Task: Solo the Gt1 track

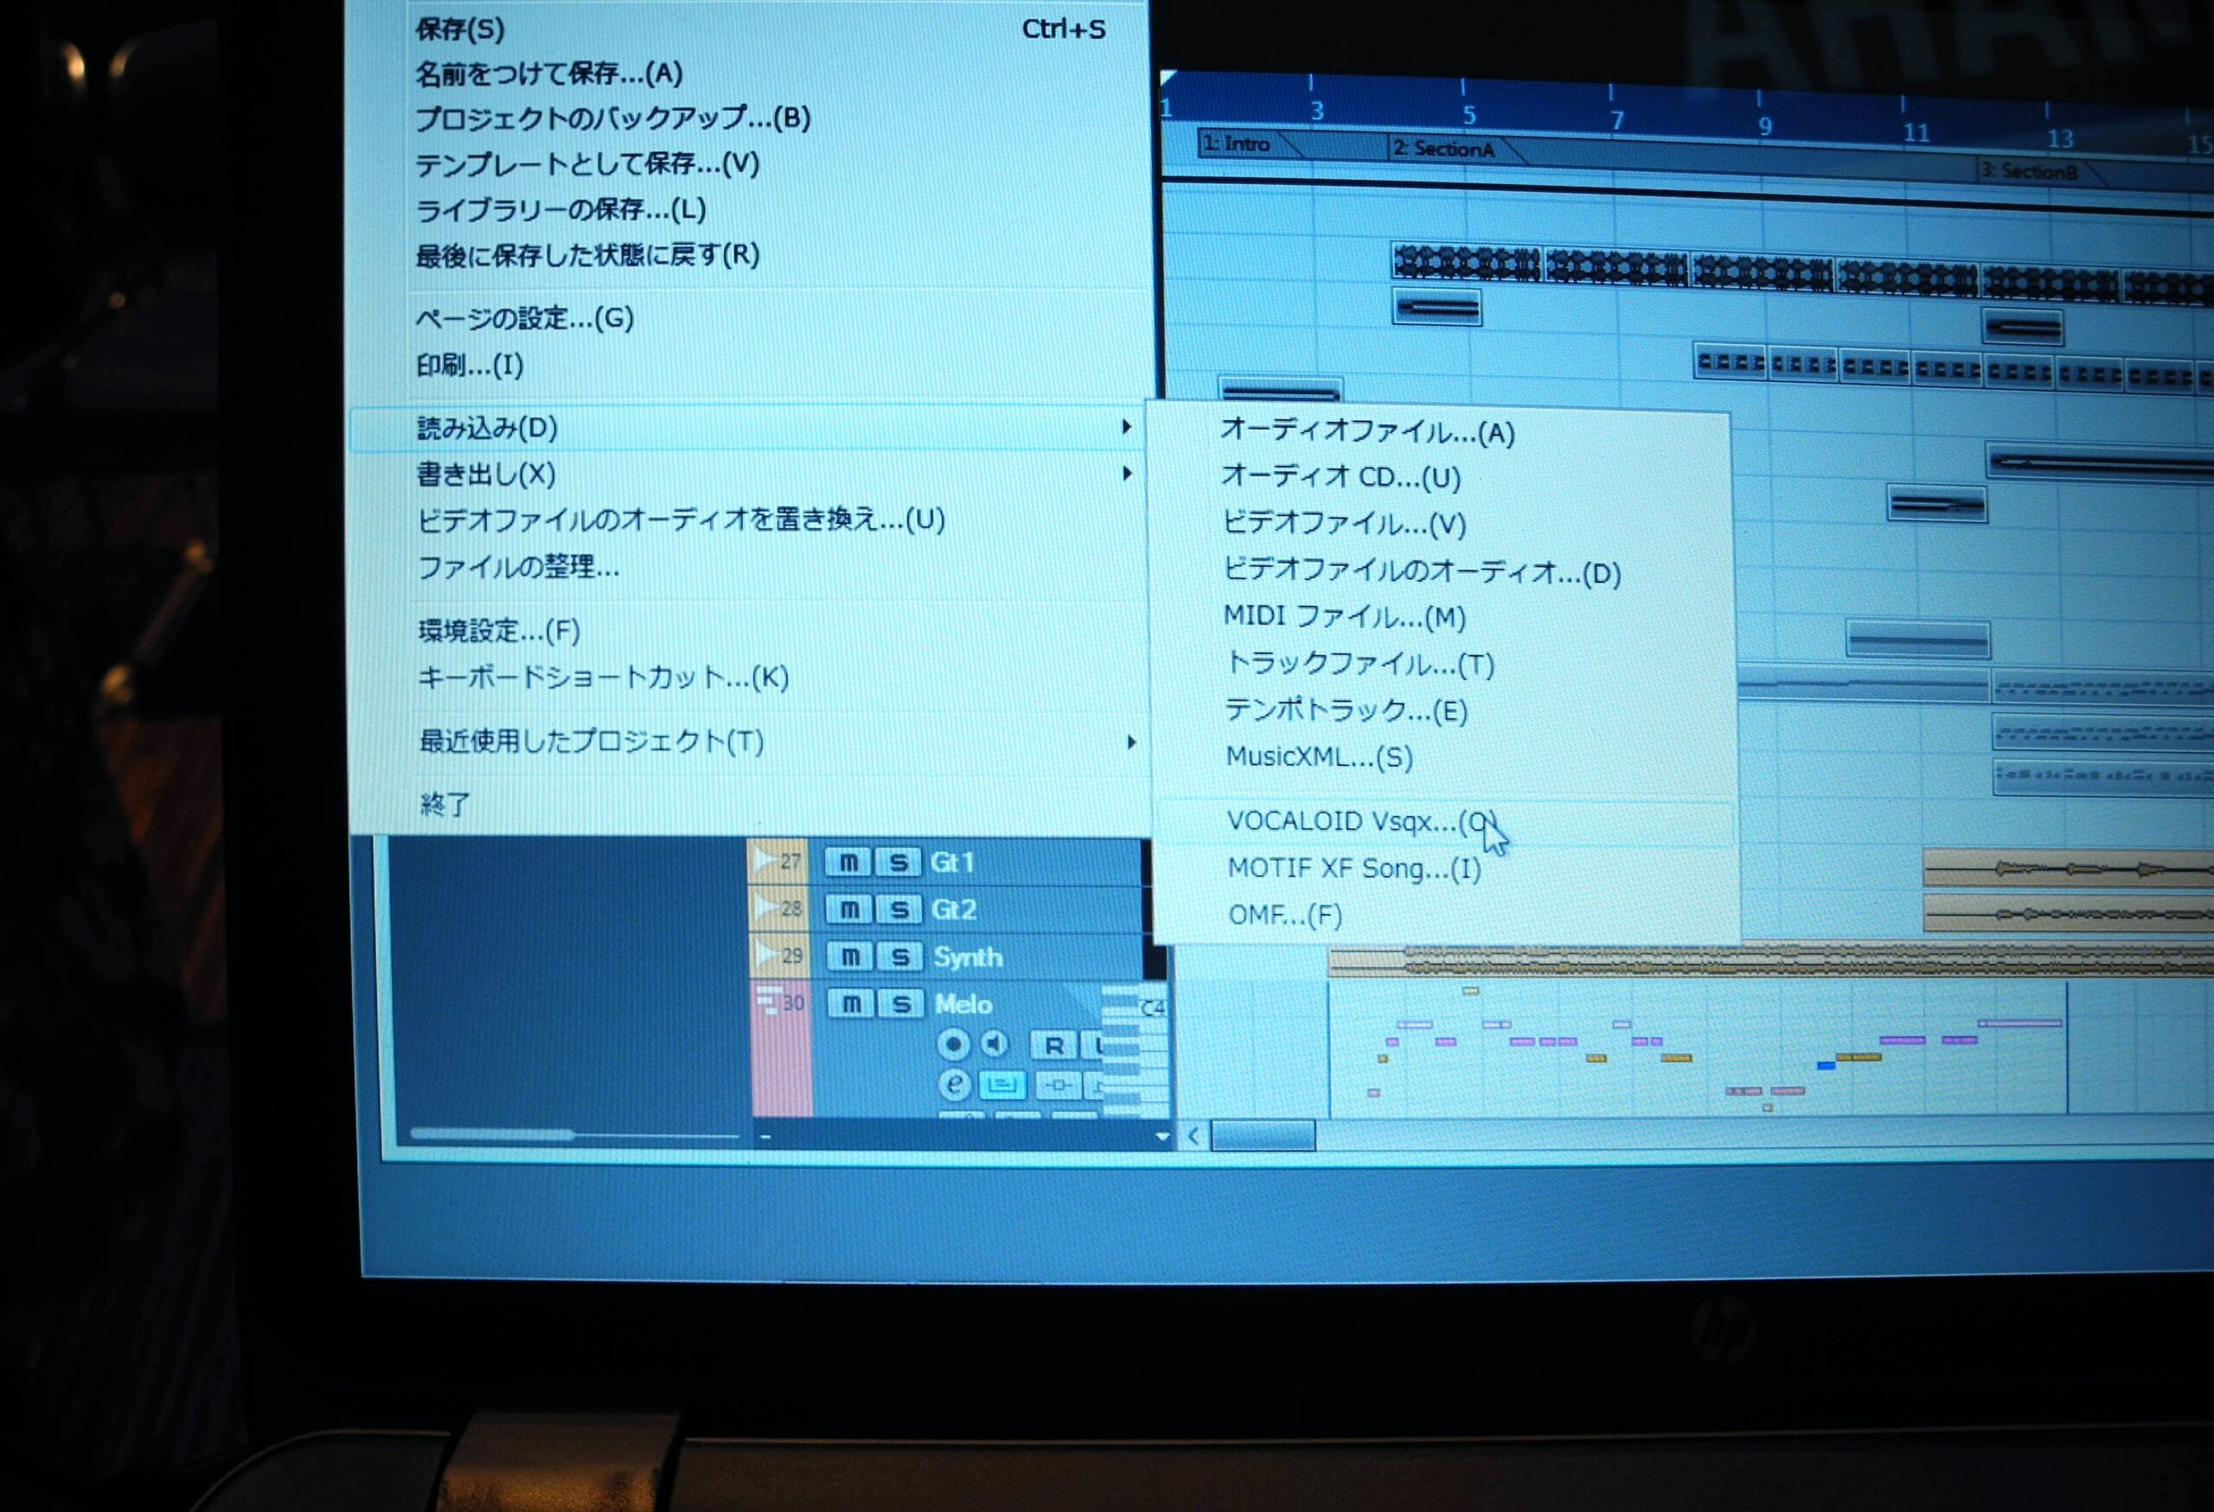Action: [x=898, y=863]
